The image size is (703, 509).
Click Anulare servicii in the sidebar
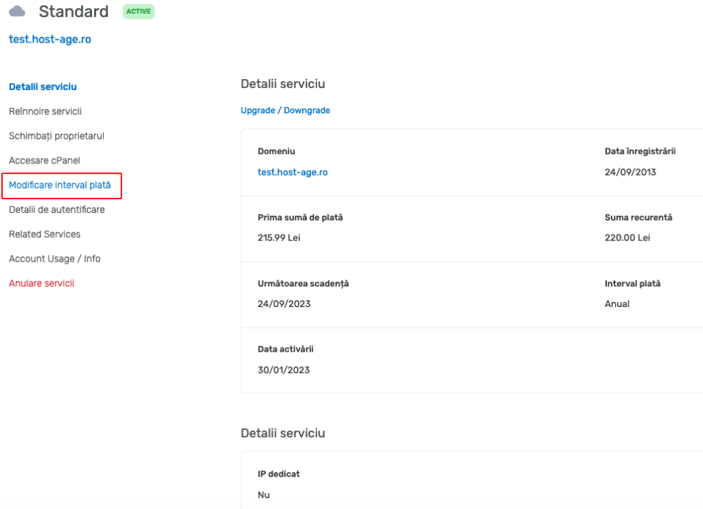click(40, 282)
